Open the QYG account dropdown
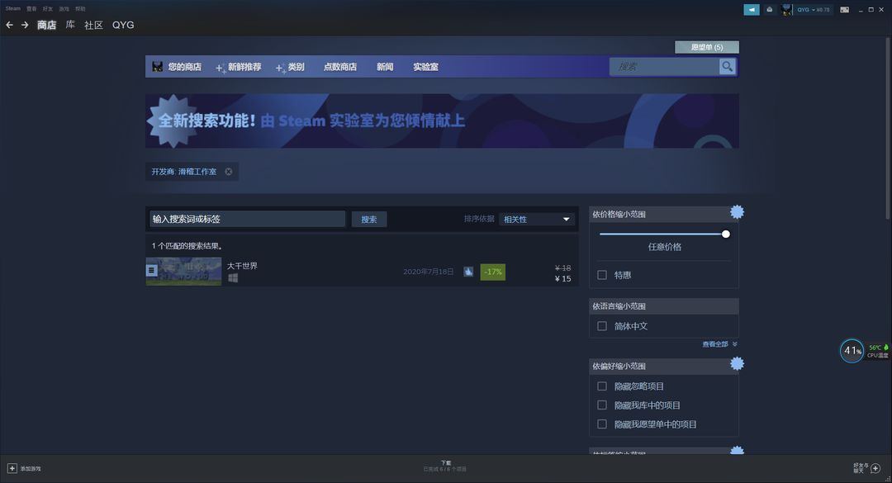This screenshot has width=892, height=483. pos(813,10)
